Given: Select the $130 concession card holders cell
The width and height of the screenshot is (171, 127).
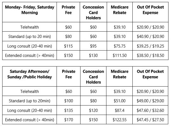Looking at the screenshot, I should [x=93, y=56].
